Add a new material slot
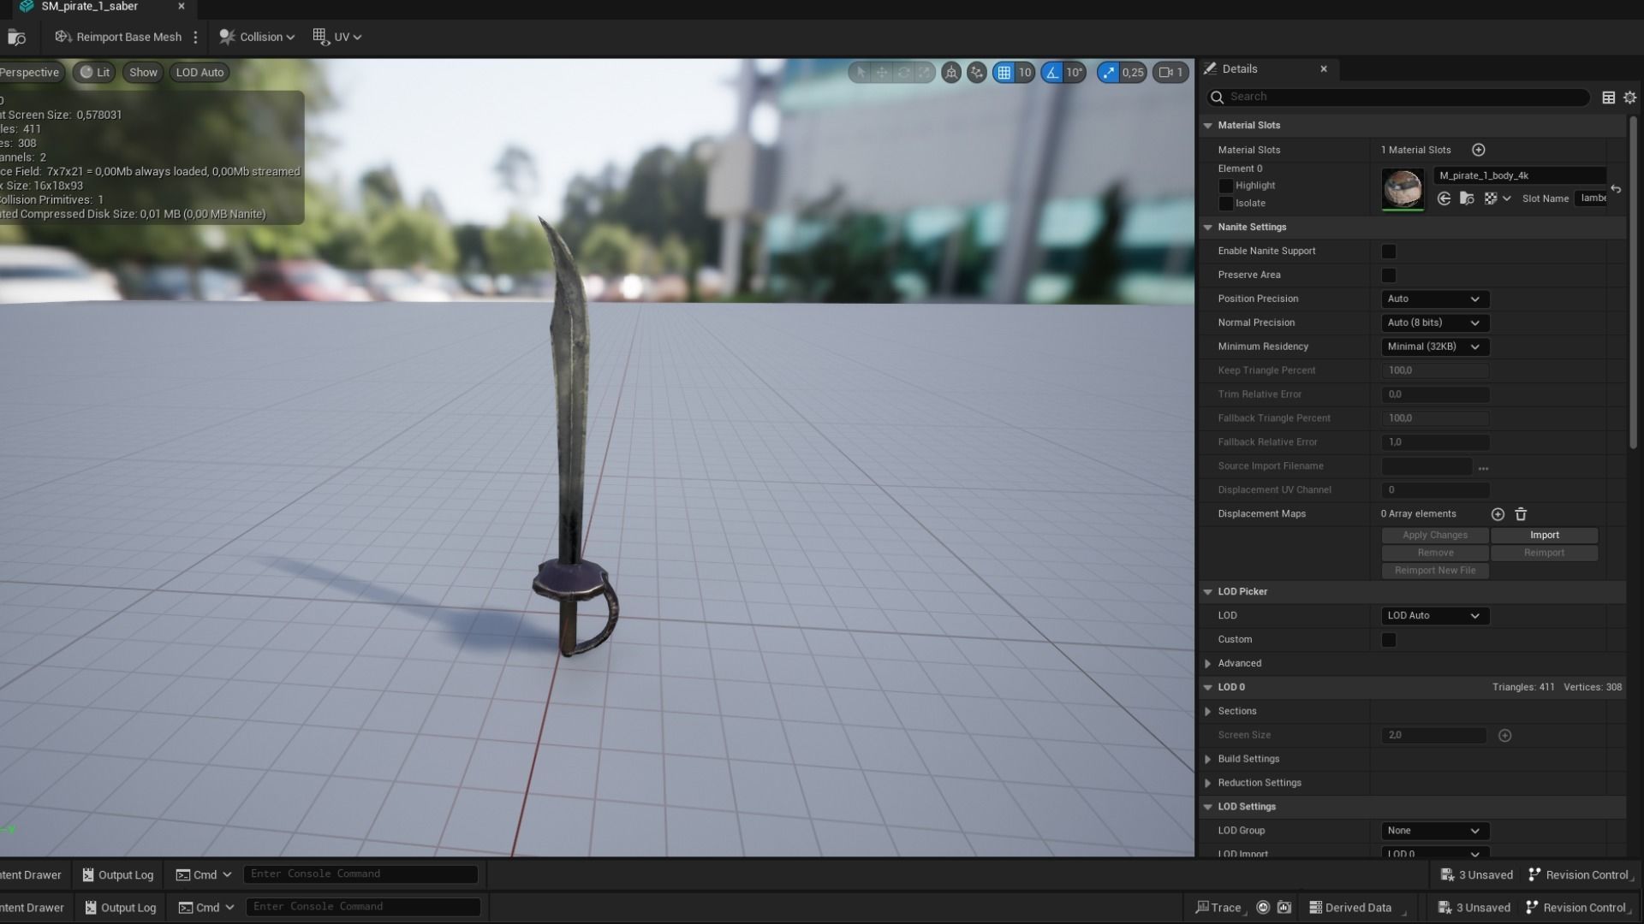 coord(1478,150)
